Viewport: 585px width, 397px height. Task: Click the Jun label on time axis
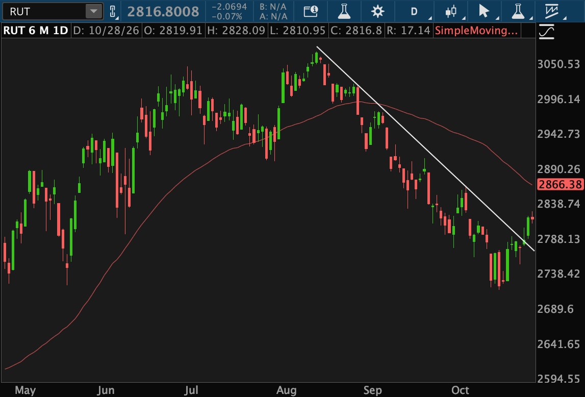coord(106,390)
